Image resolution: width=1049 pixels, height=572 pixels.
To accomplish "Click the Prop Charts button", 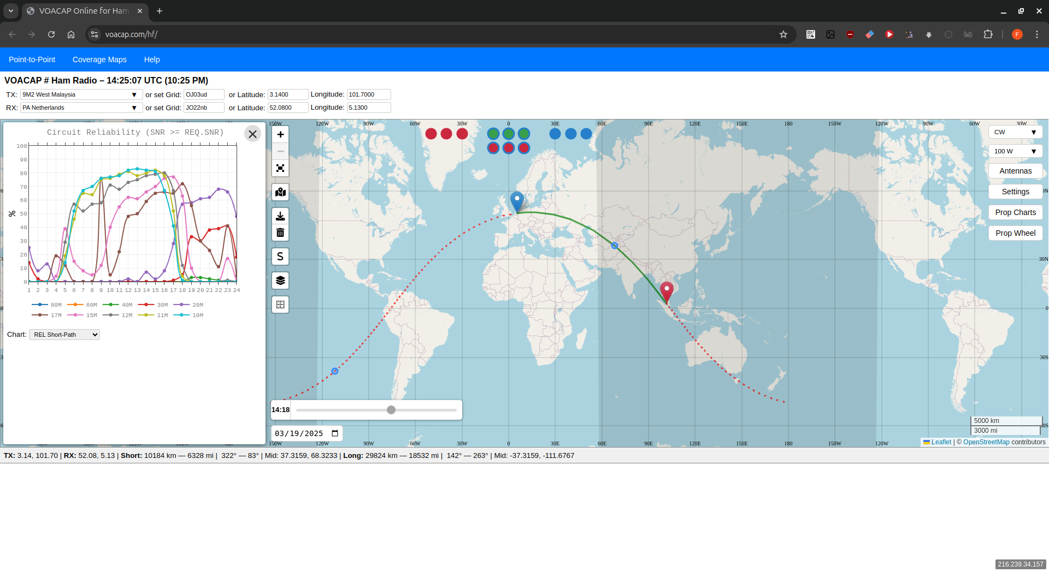I will [x=1015, y=212].
